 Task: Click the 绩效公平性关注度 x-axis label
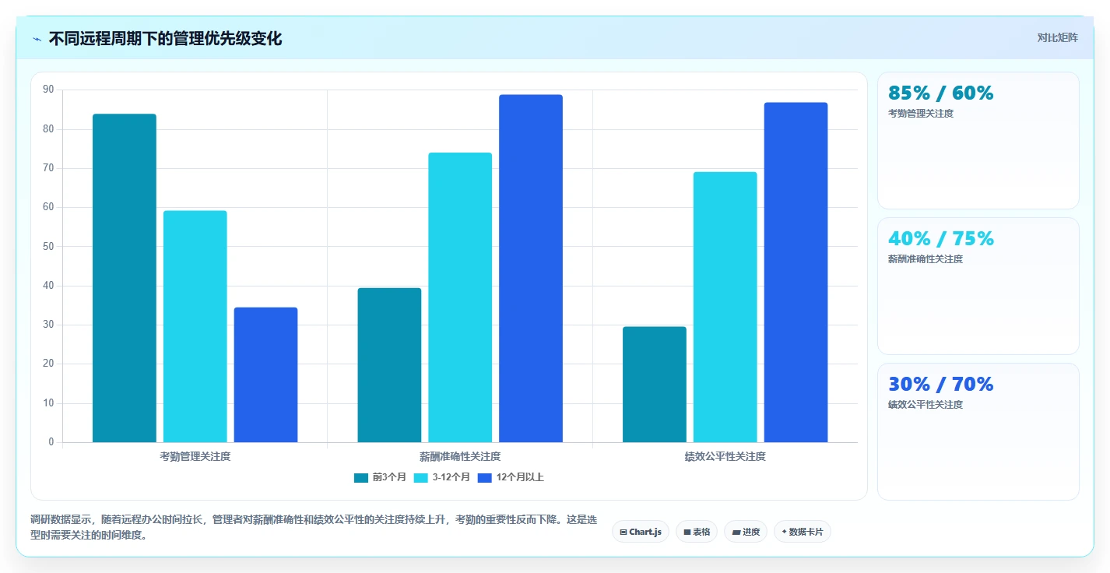(x=725, y=457)
